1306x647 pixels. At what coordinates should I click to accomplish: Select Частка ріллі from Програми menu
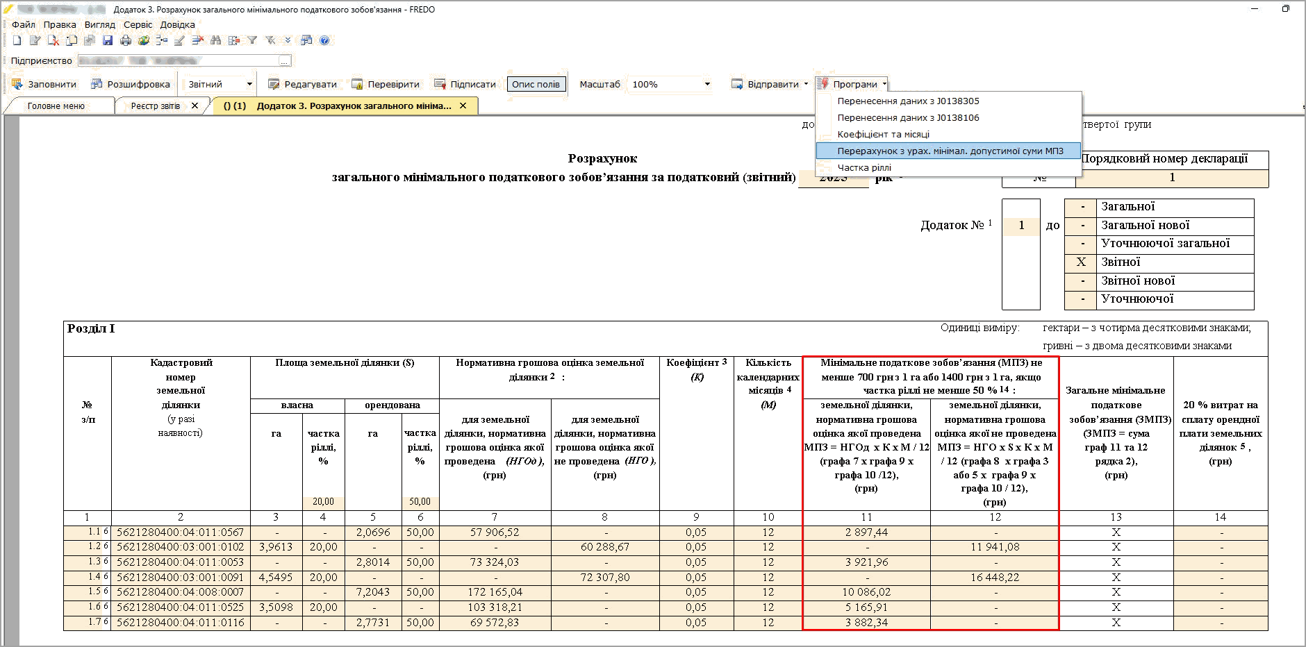click(x=863, y=167)
